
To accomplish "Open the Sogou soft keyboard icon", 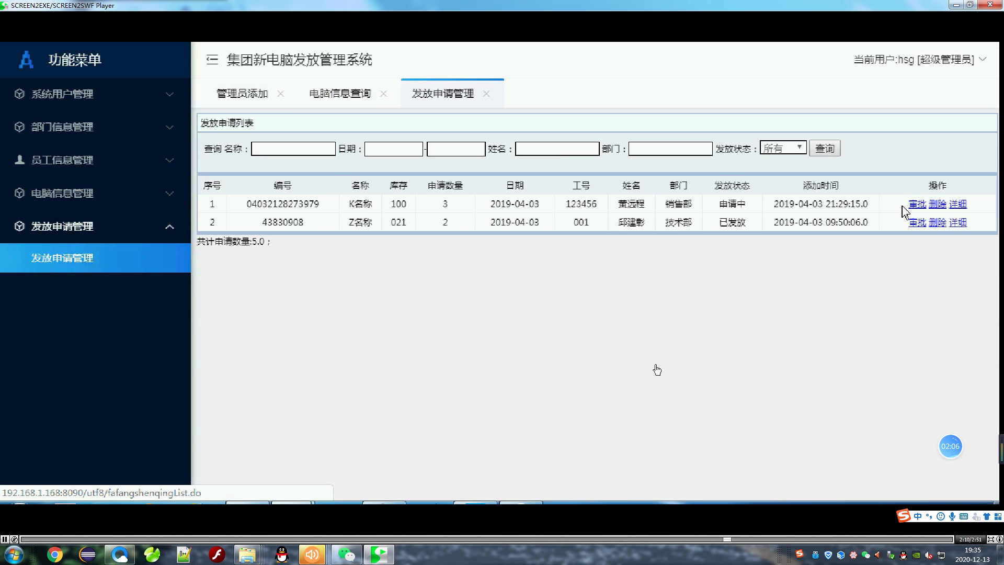I will tap(963, 516).
